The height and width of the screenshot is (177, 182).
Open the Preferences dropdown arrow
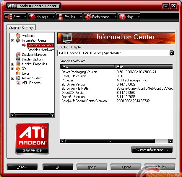pyautogui.click(x=115, y=17)
